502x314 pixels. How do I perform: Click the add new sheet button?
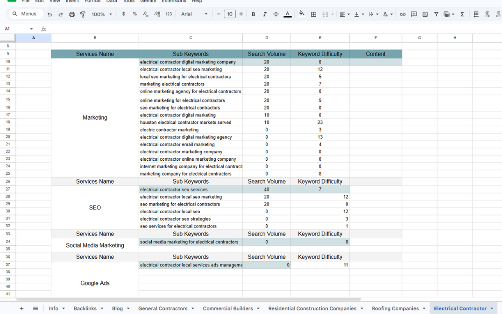coord(21,308)
